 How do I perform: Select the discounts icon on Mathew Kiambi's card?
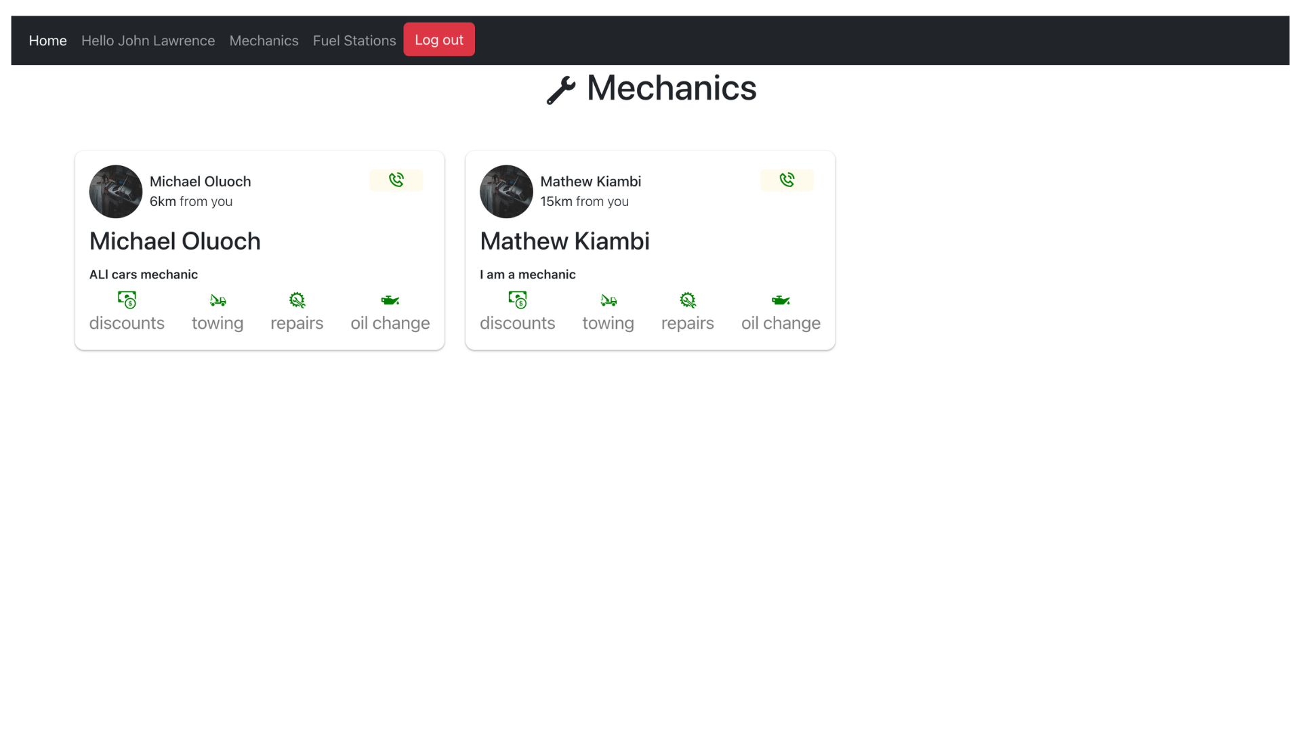click(517, 299)
